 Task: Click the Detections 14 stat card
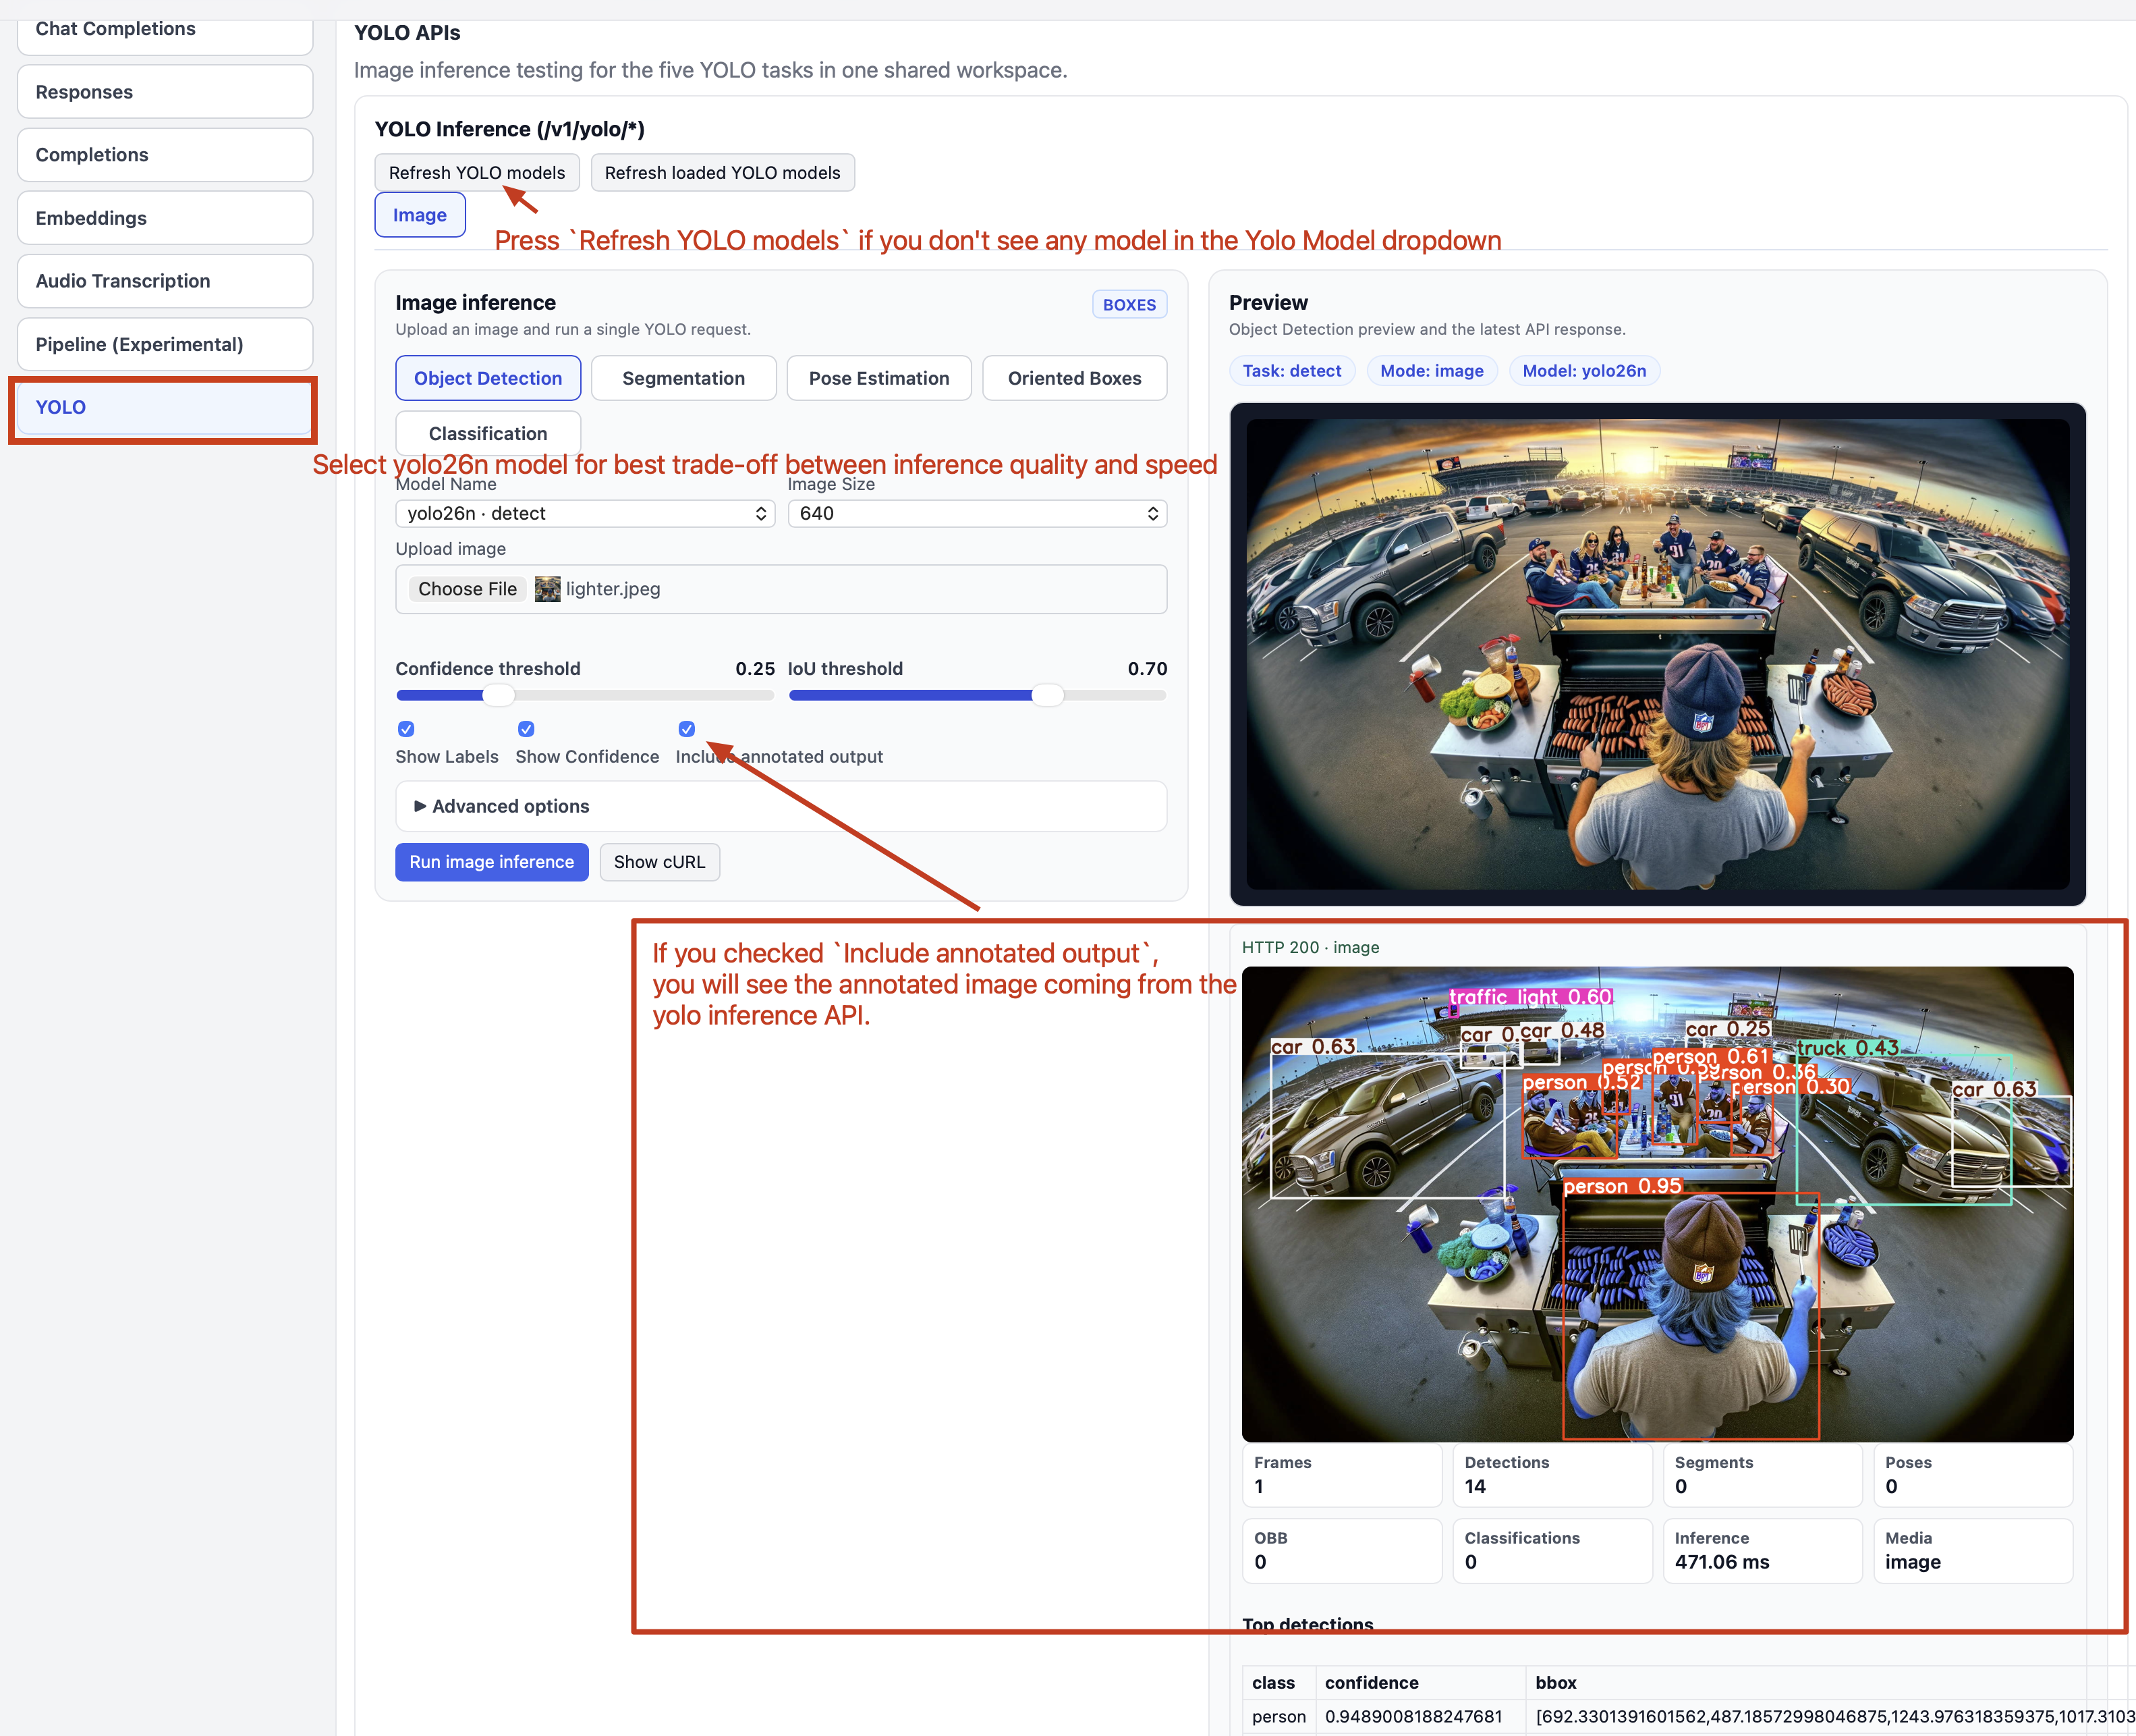pos(1552,1475)
